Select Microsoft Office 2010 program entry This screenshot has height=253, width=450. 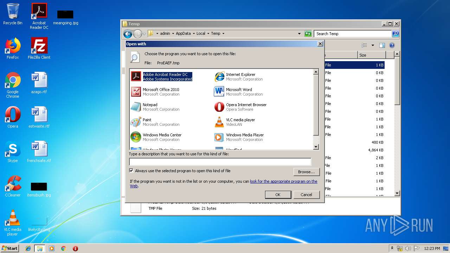coord(155,92)
